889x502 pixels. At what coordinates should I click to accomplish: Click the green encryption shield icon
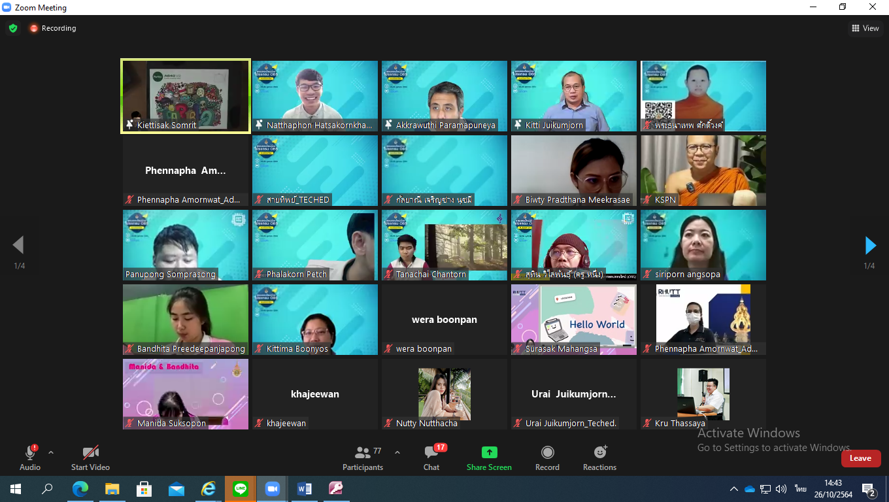coord(13,28)
